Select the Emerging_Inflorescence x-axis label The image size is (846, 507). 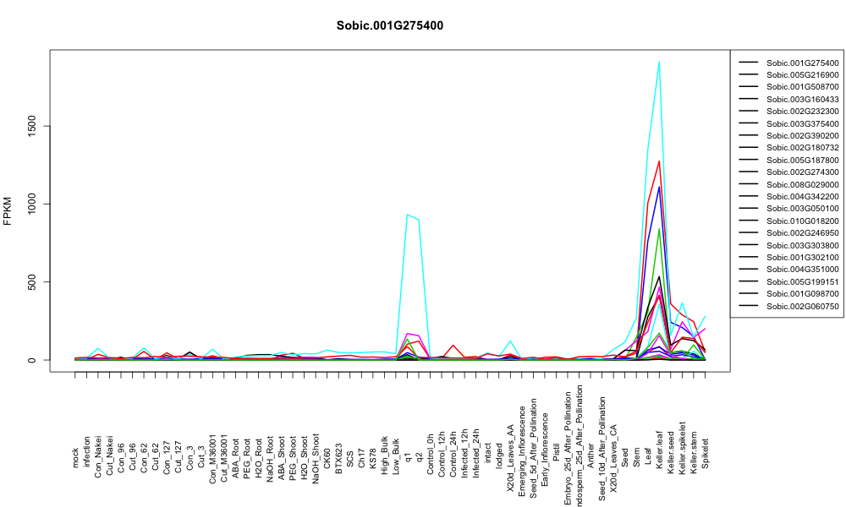(522, 437)
